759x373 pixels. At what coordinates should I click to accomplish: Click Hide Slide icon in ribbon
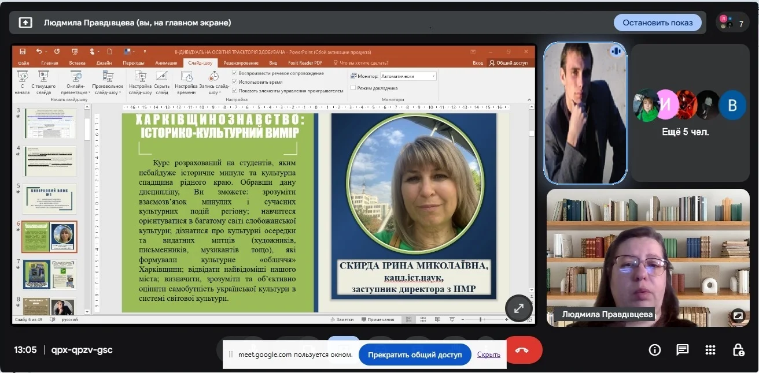(162, 81)
